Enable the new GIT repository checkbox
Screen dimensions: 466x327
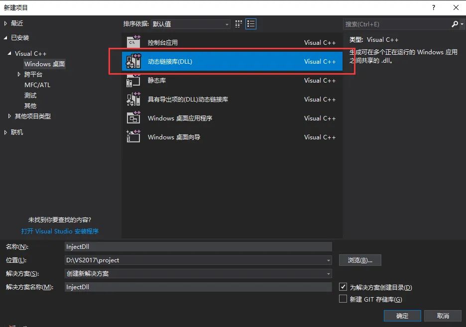coord(343,299)
